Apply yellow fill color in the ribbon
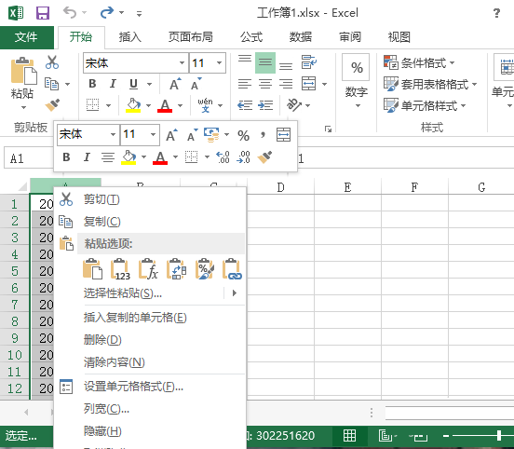Viewport: 514px width, 449px height. [133, 105]
